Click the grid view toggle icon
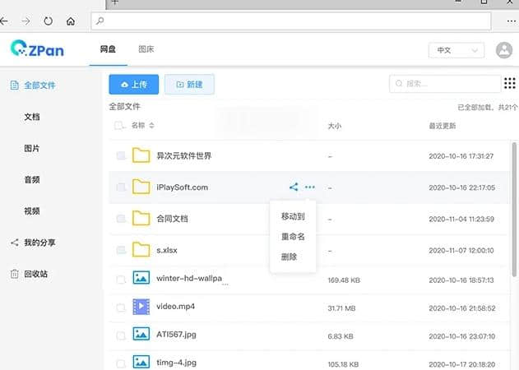 [510, 84]
